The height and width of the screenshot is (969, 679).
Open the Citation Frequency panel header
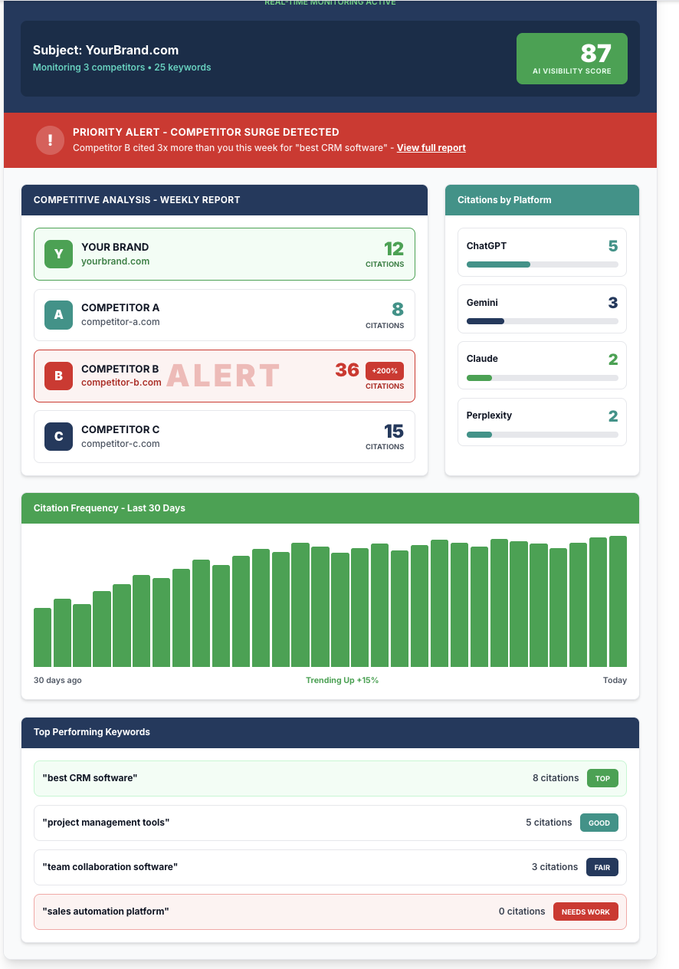point(330,507)
